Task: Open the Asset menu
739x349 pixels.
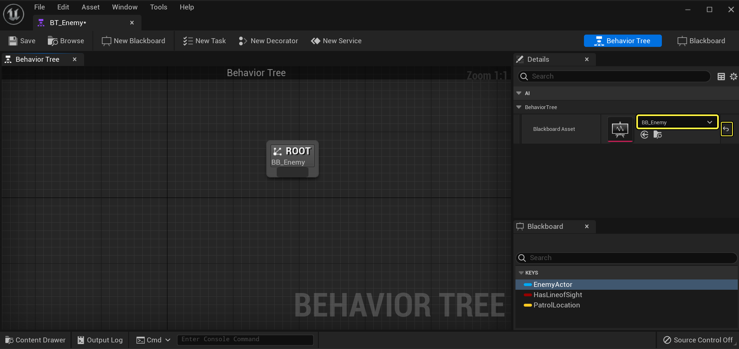Action: click(90, 7)
